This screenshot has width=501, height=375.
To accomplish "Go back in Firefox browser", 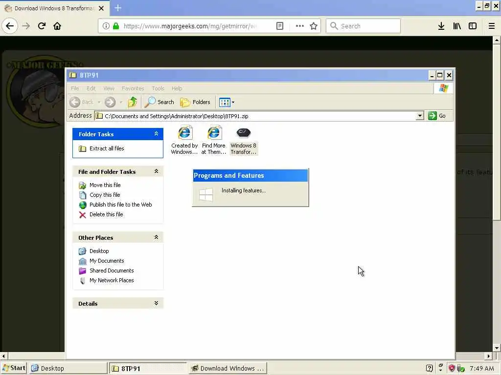I will tap(10, 26).
